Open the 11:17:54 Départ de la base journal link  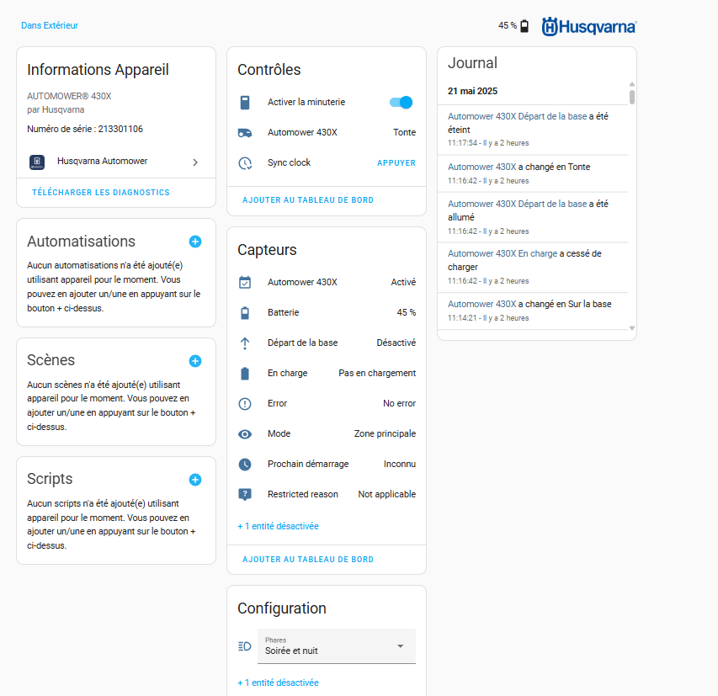tap(517, 116)
